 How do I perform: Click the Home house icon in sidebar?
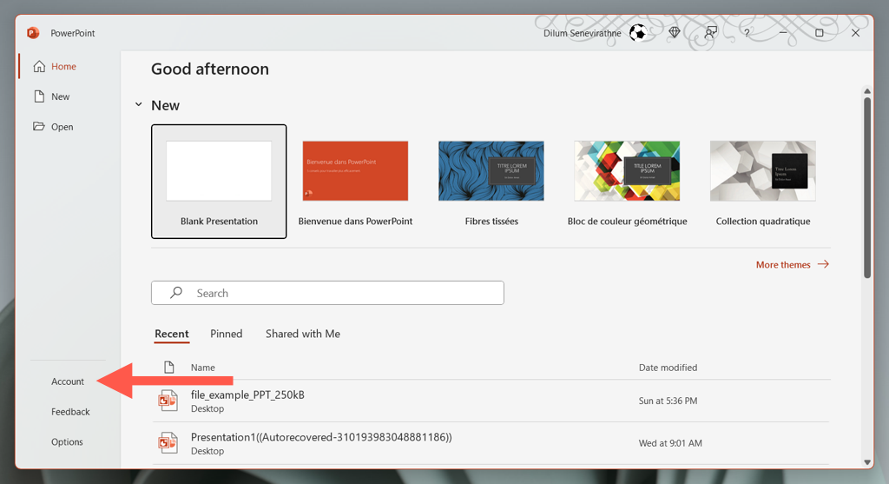pyautogui.click(x=39, y=66)
